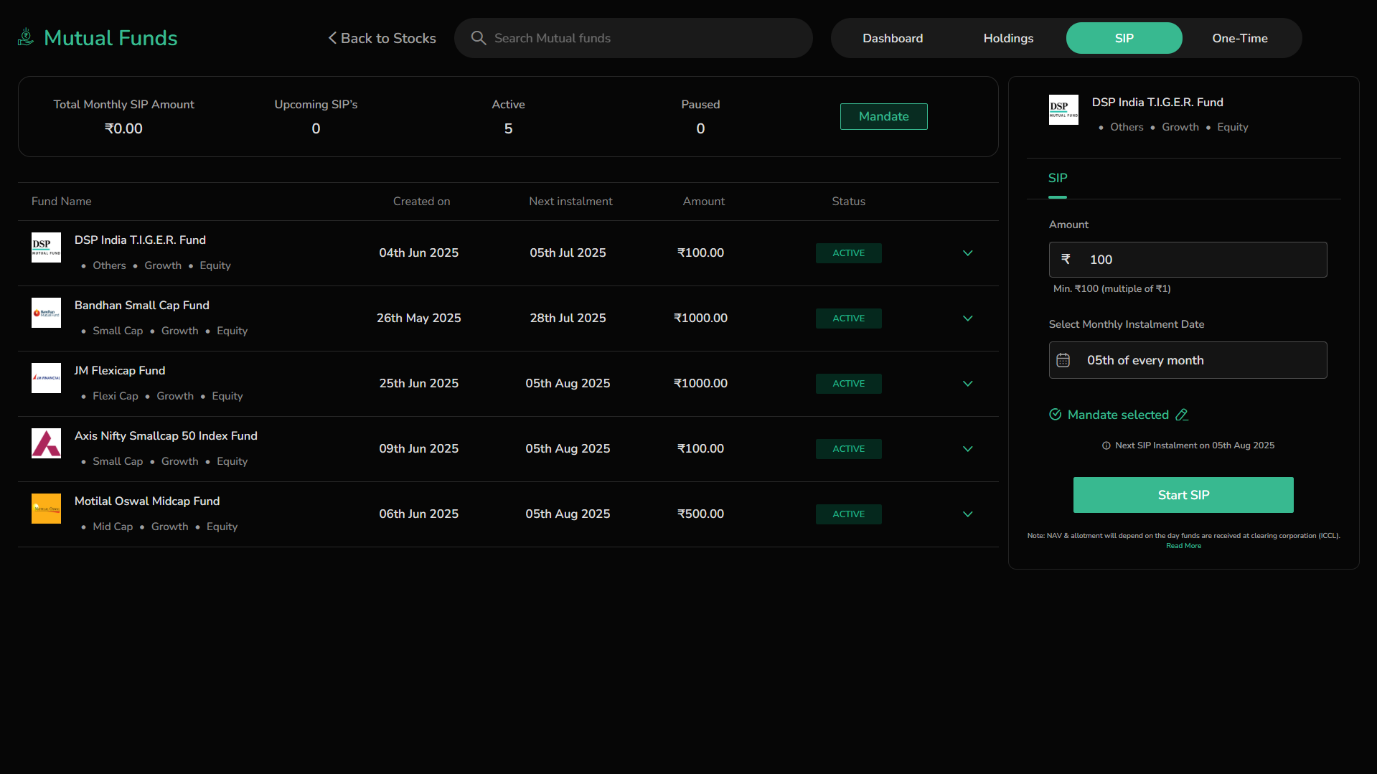Click the ACTIVE status of DSP India T.I.G.E.R.
Image resolution: width=1377 pixels, height=774 pixels.
coord(848,253)
